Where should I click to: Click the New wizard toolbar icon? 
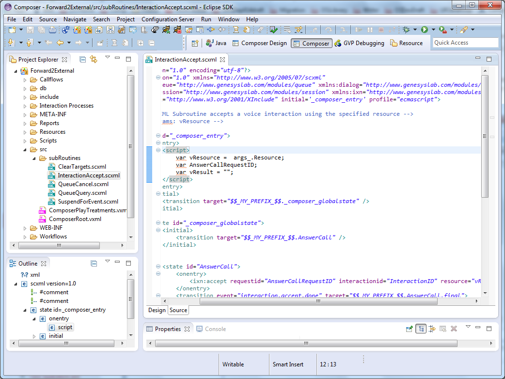pos(12,30)
